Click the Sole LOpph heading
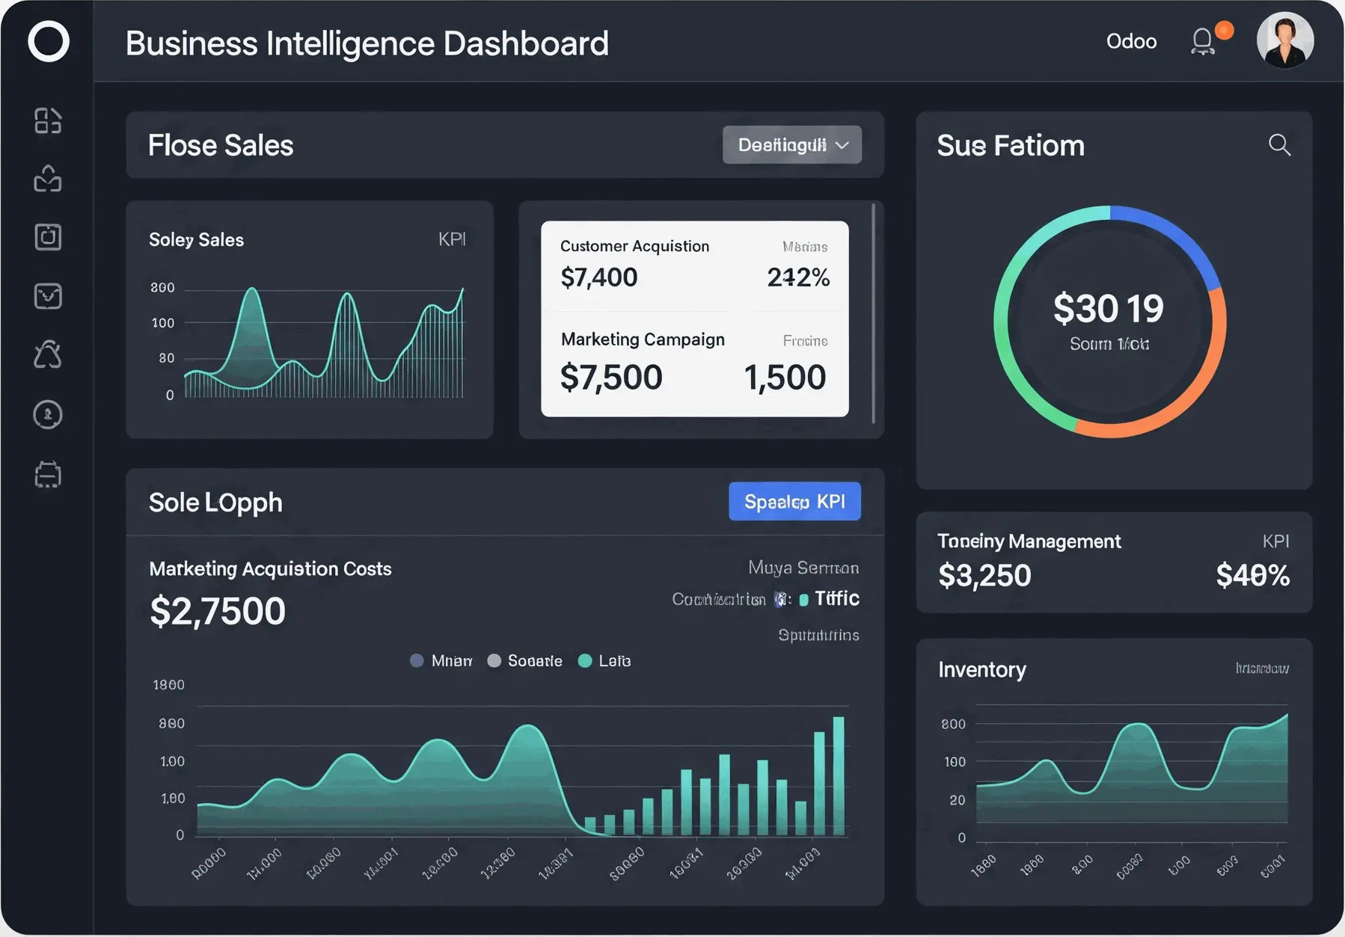This screenshot has width=1345, height=937. [215, 503]
